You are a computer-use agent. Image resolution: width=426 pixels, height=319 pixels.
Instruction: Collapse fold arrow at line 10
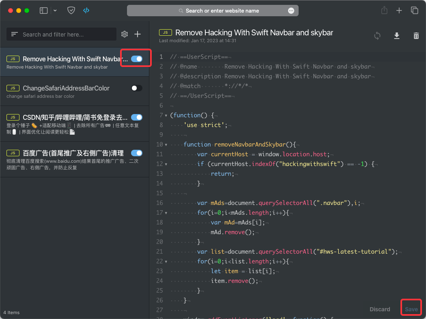point(166,145)
